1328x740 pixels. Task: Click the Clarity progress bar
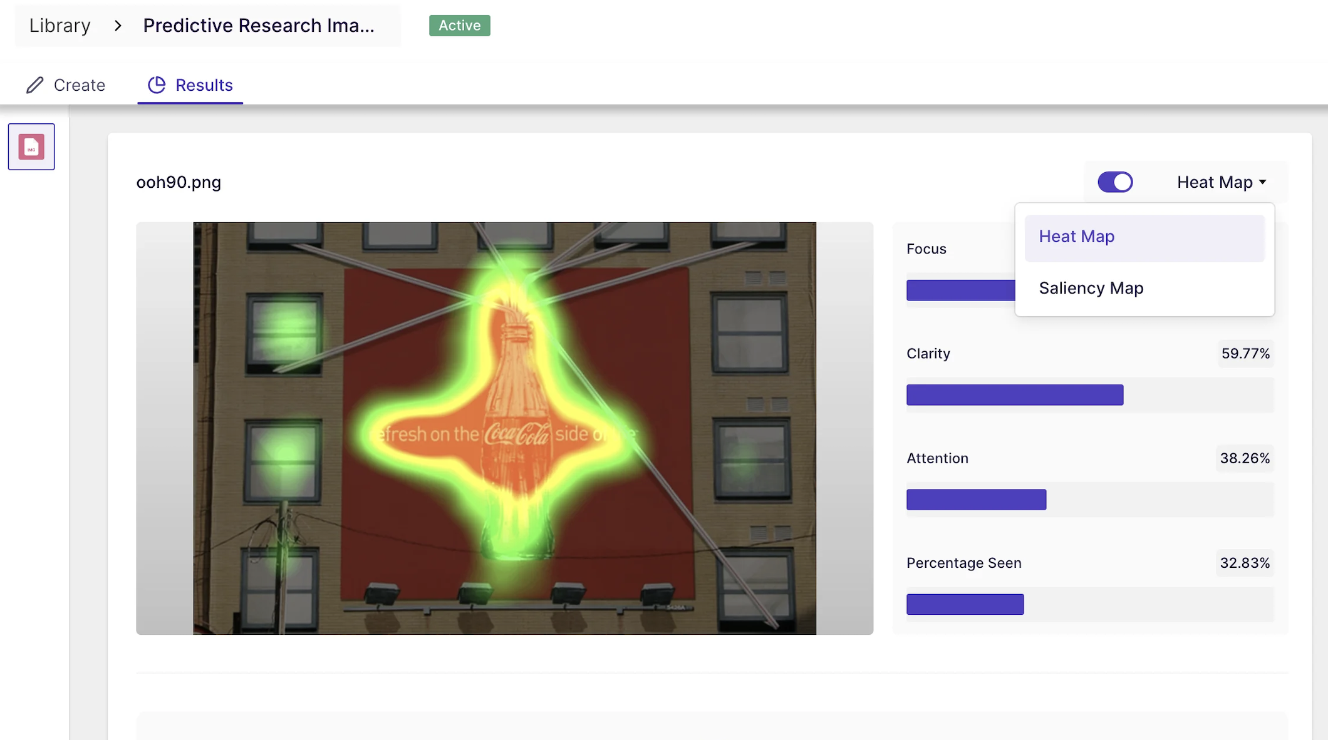1090,395
